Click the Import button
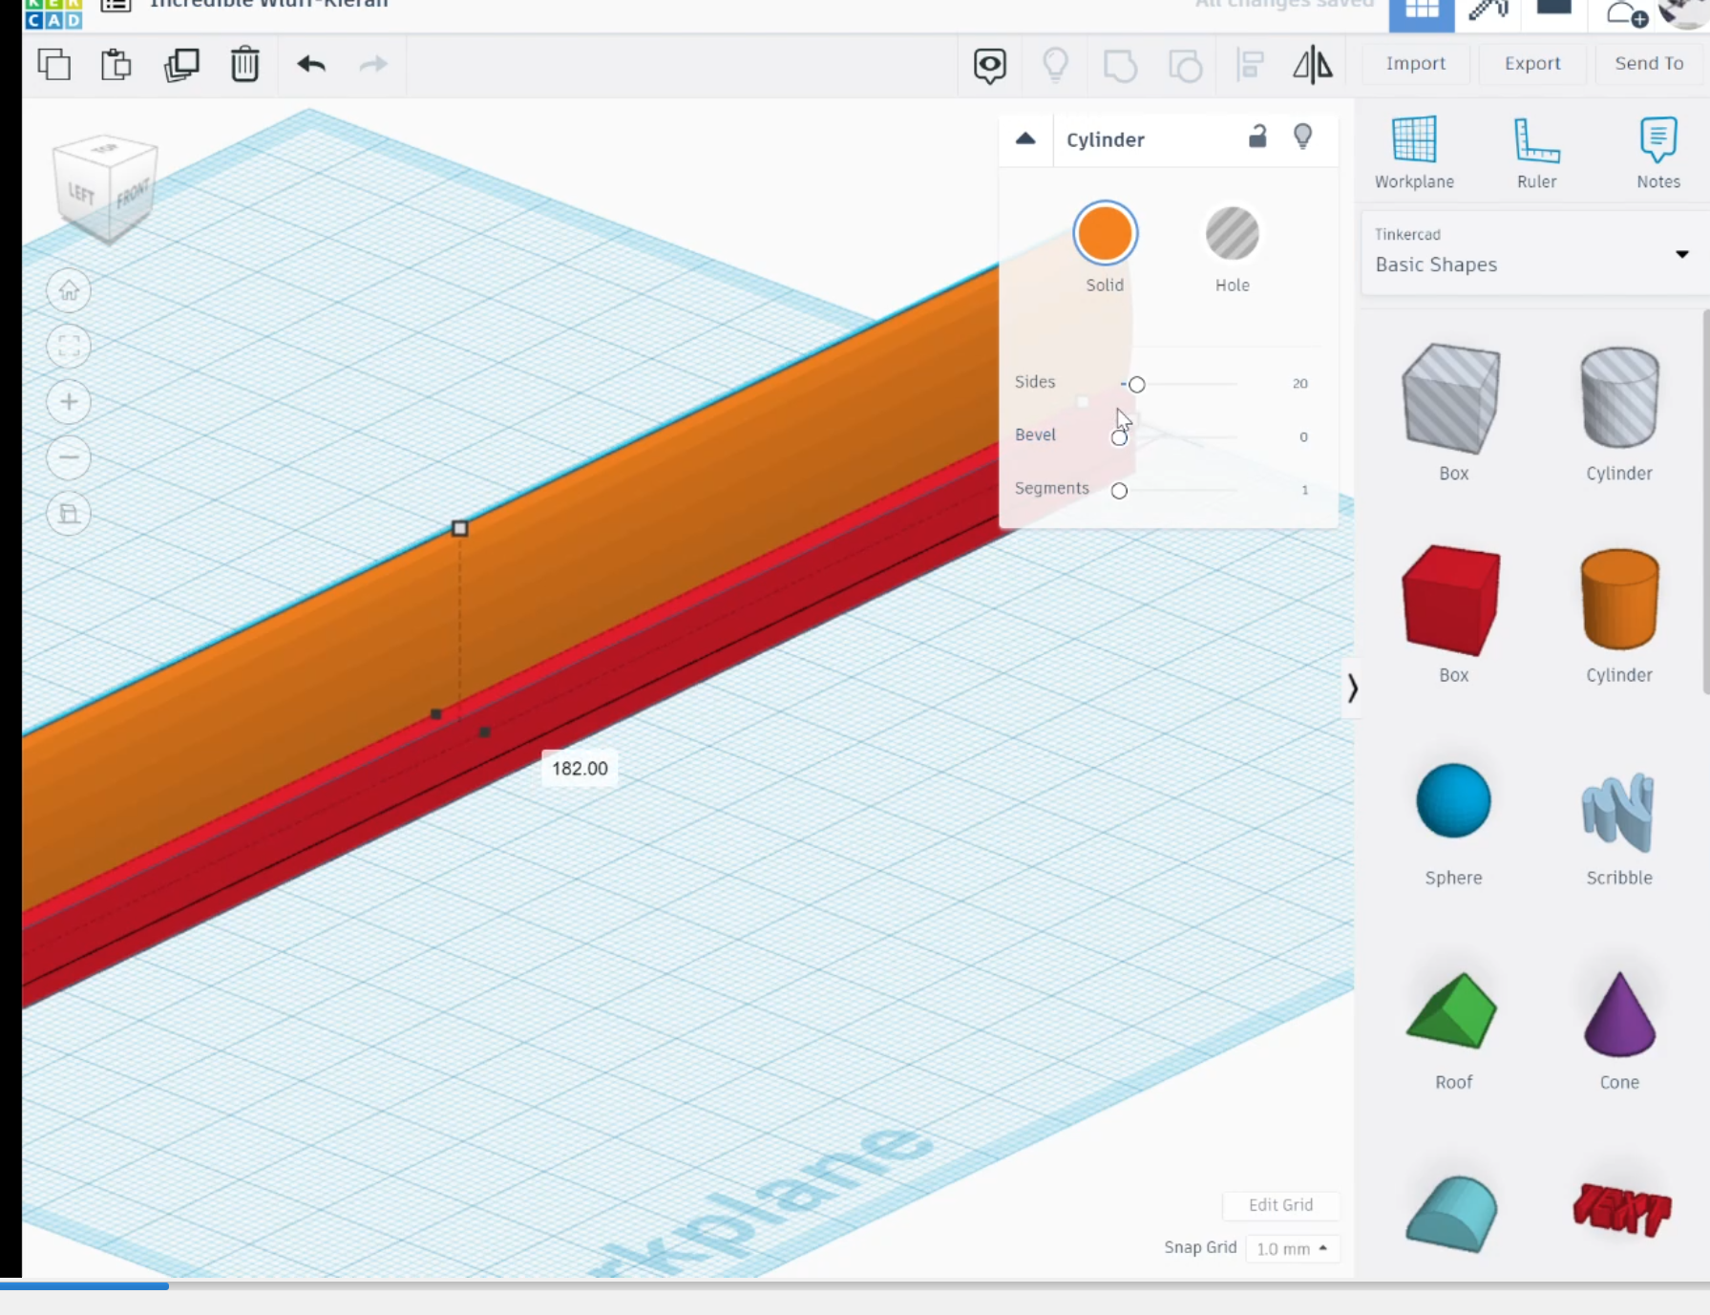This screenshot has width=1710, height=1315. [x=1416, y=63]
